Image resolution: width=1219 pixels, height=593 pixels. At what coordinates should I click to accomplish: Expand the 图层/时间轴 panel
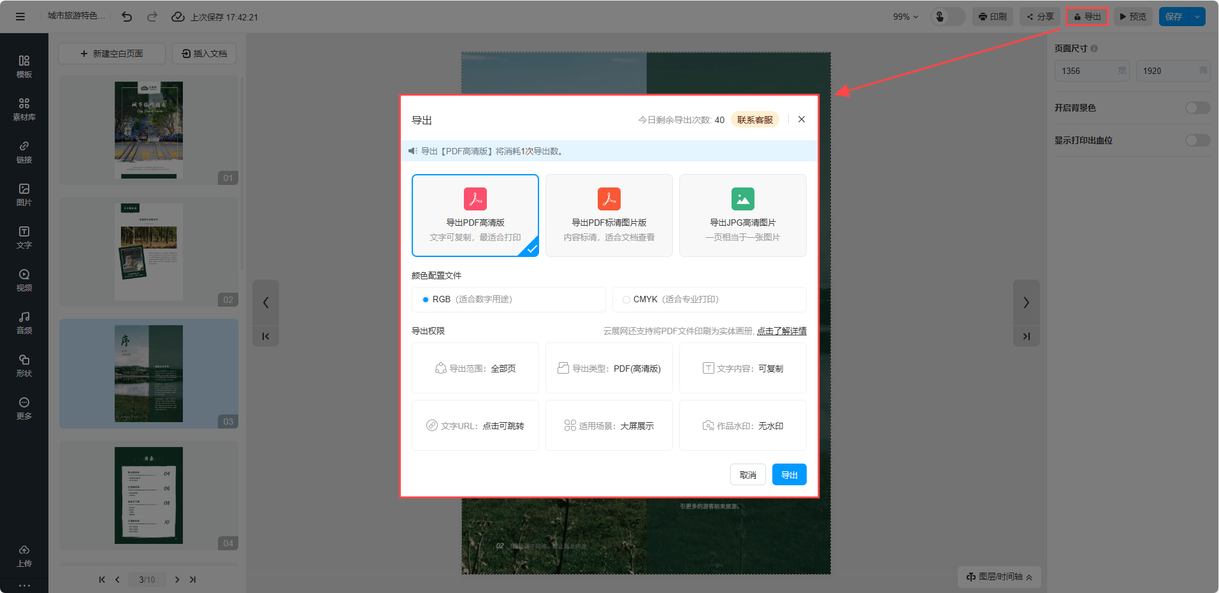[x=999, y=577]
